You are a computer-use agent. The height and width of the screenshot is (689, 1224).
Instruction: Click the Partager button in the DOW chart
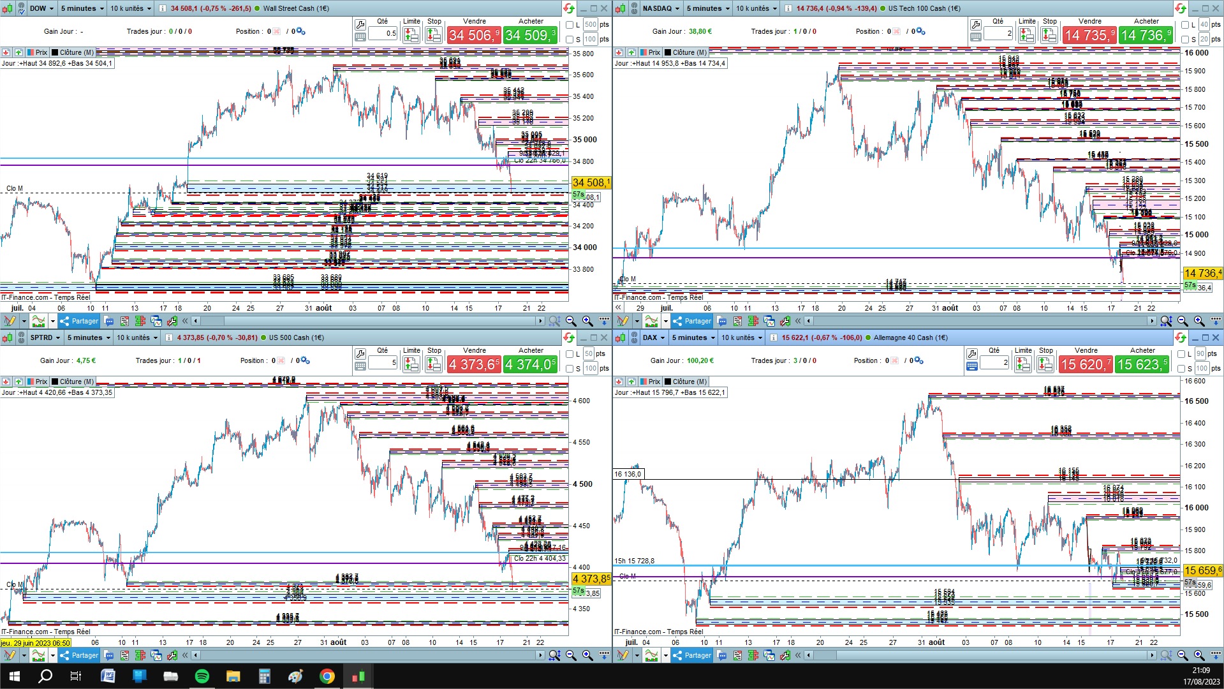tap(79, 321)
